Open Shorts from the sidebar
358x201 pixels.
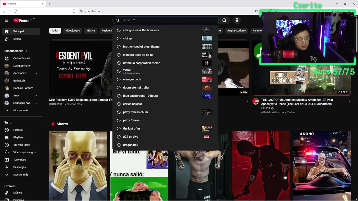(x=21, y=39)
